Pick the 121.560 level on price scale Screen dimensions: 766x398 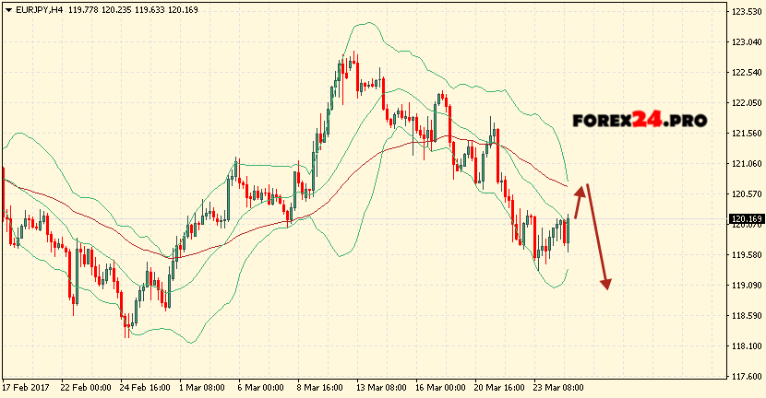tap(746, 134)
